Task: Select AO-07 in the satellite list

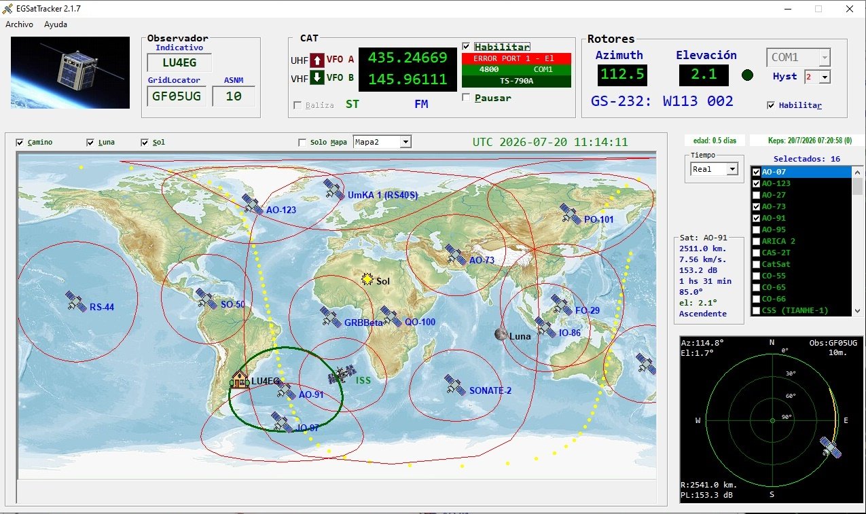Action: coord(801,172)
